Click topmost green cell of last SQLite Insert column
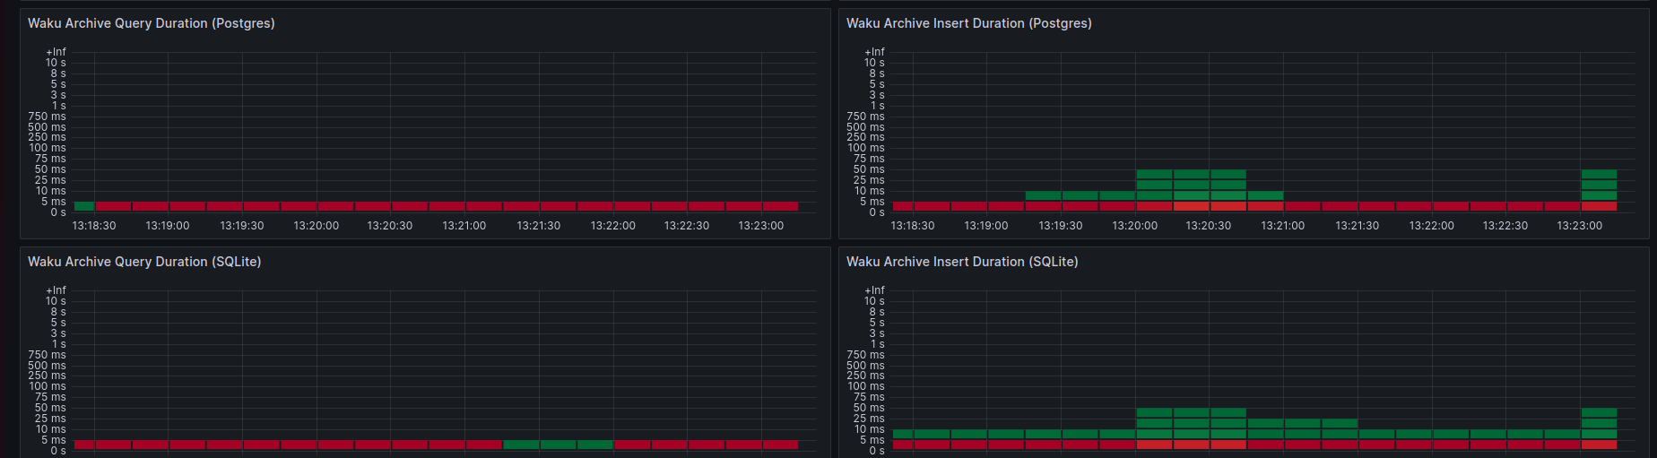The image size is (1657, 458). 1599,413
